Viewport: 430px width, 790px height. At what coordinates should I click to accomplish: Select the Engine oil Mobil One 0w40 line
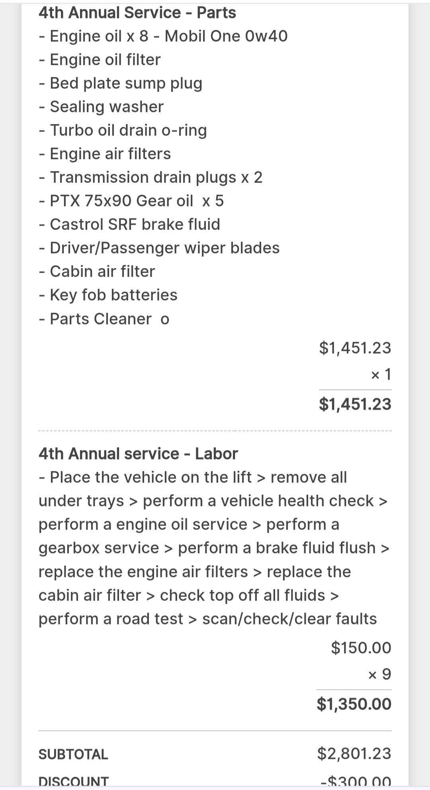pyautogui.click(x=163, y=36)
